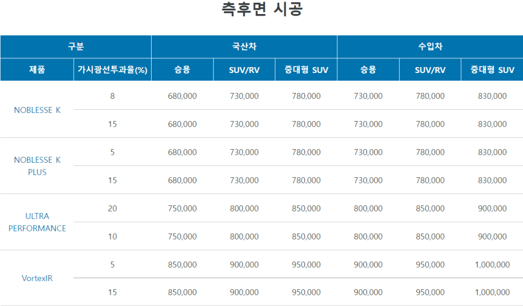Viewport: 523px width, 306px height.
Task: Click transmittance value 15 for NOBLESSE K PLUS
Action: [x=113, y=181]
